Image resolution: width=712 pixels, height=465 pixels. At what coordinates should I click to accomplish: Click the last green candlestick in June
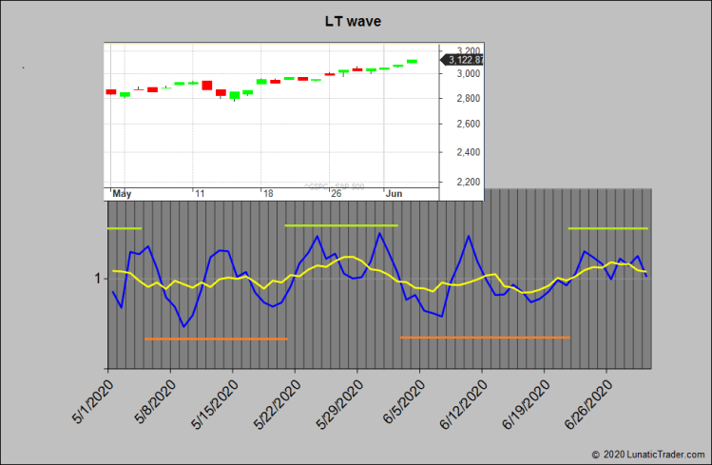click(412, 61)
